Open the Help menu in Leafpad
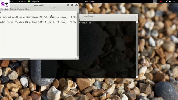The width and height of the screenshot is (178, 100). (x=27, y=9)
